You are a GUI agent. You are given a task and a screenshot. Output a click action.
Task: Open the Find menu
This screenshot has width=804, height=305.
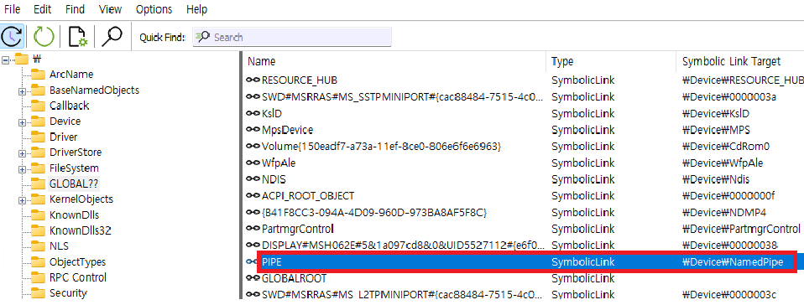(75, 9)
